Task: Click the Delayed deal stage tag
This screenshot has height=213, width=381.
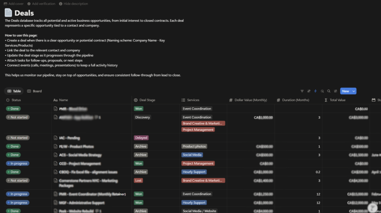Action: tap(141, 138)
